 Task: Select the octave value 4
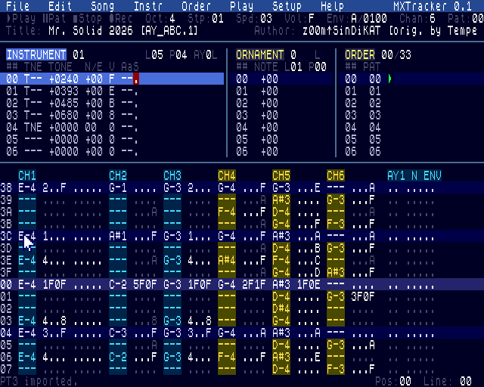172,18
